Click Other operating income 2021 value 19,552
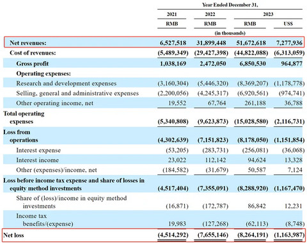The image size is (307, 243). [177, 103]
